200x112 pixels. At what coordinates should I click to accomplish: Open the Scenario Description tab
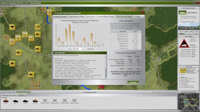[60, 16]
